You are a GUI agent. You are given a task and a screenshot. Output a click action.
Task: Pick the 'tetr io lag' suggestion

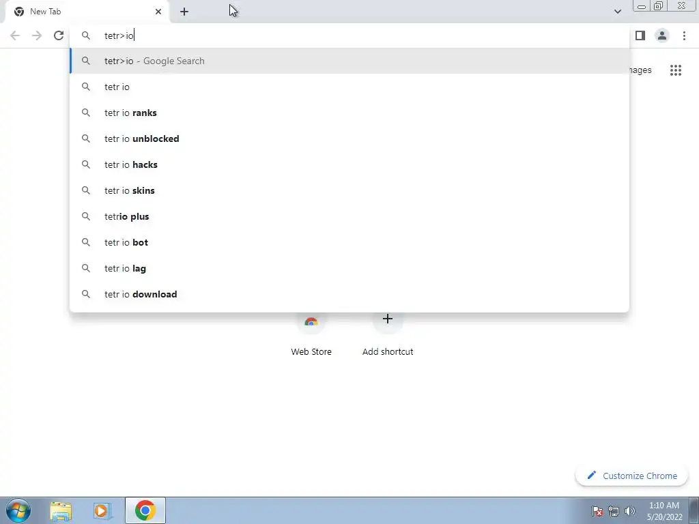(x=350, y=268)
